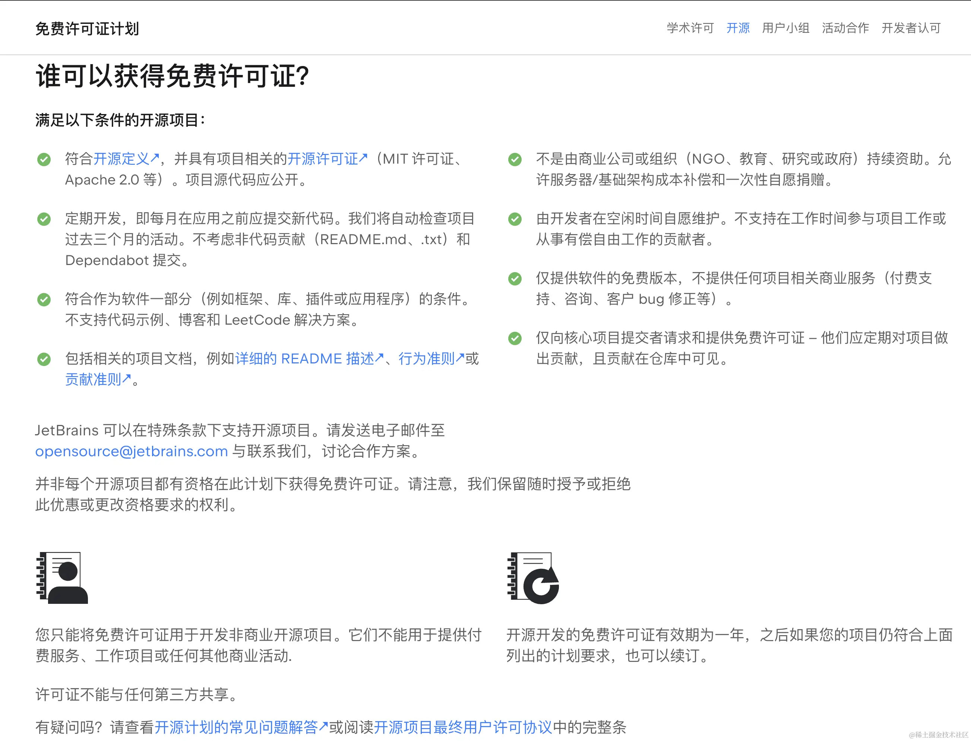Click the opensource@jetbrains.com email link
971x741 pixels.
(132, 451)
